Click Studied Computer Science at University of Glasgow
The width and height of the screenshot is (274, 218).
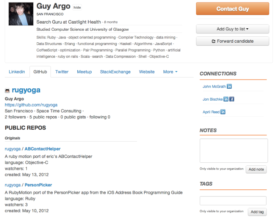click(x=82, y=29)
